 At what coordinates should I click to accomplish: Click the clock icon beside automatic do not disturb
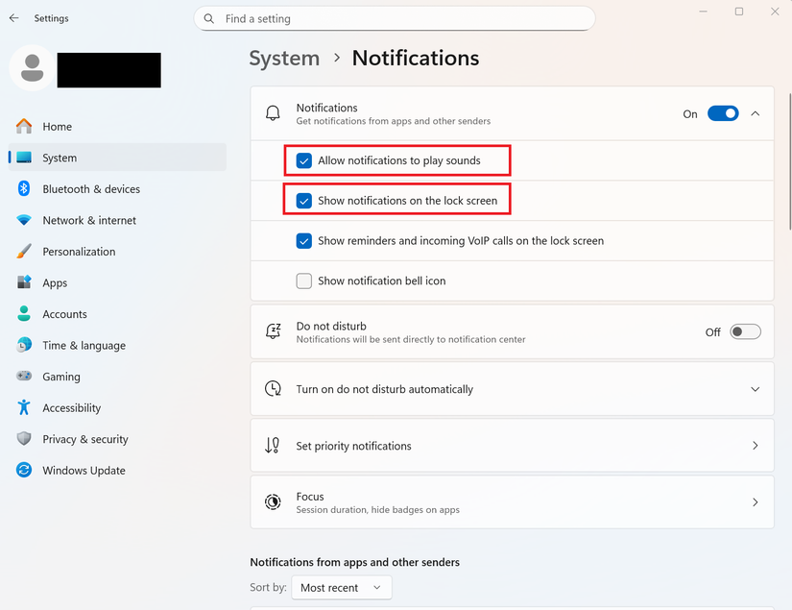coord(273,389)
